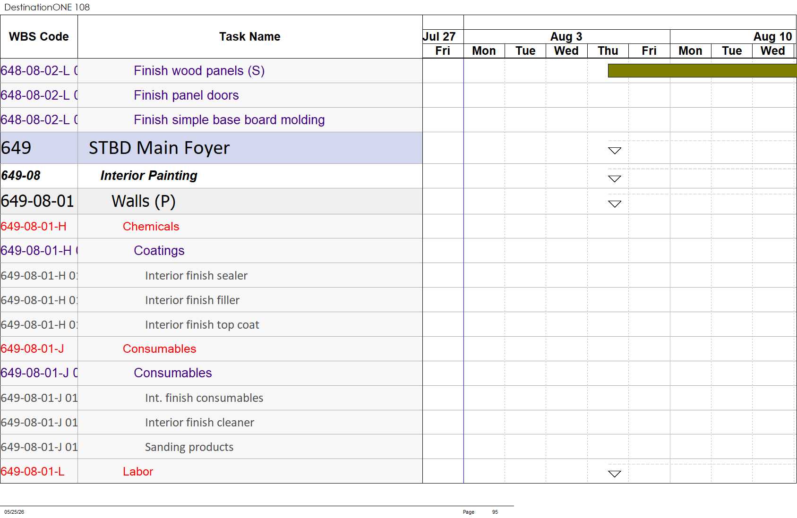Select the red 'Consumables' task name
This screenshot has height=518, width=797.
tap(160, 348)
